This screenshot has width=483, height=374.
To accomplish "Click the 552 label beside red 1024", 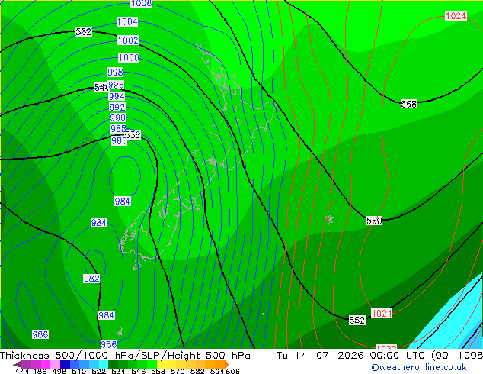I will [x=357, y=320].
